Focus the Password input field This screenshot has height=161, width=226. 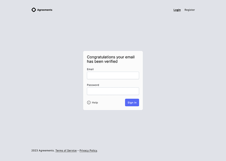pyautogui.click(x=113, y=91)
